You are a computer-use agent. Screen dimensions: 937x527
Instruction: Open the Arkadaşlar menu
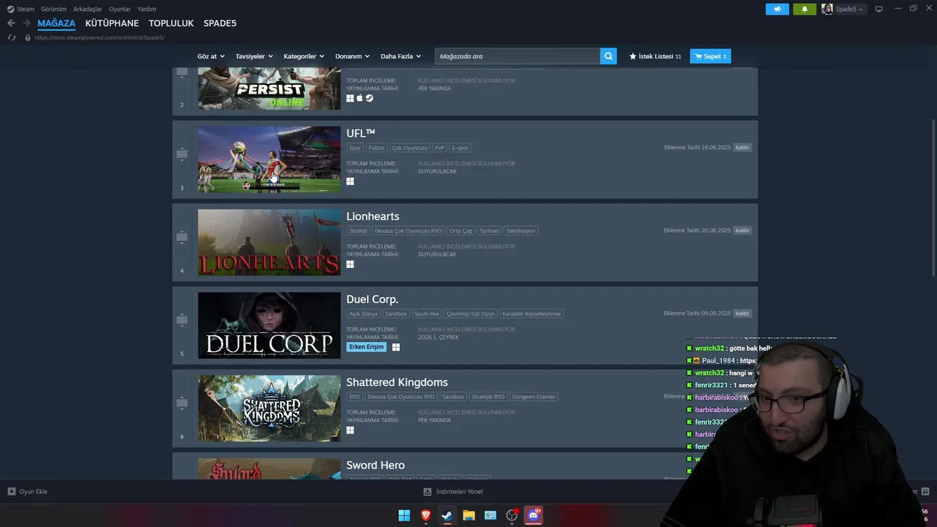point(88,9)
